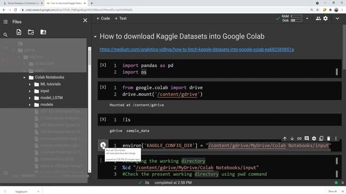Open the browser extensions puzzle icon
Image resolution: width=346 pixels, height=194 pixels.
[x=330, y=10]
